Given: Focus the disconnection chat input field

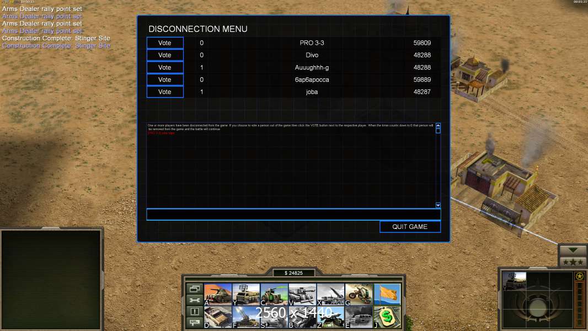Looking at the screenshot, I should coord(293,215).
